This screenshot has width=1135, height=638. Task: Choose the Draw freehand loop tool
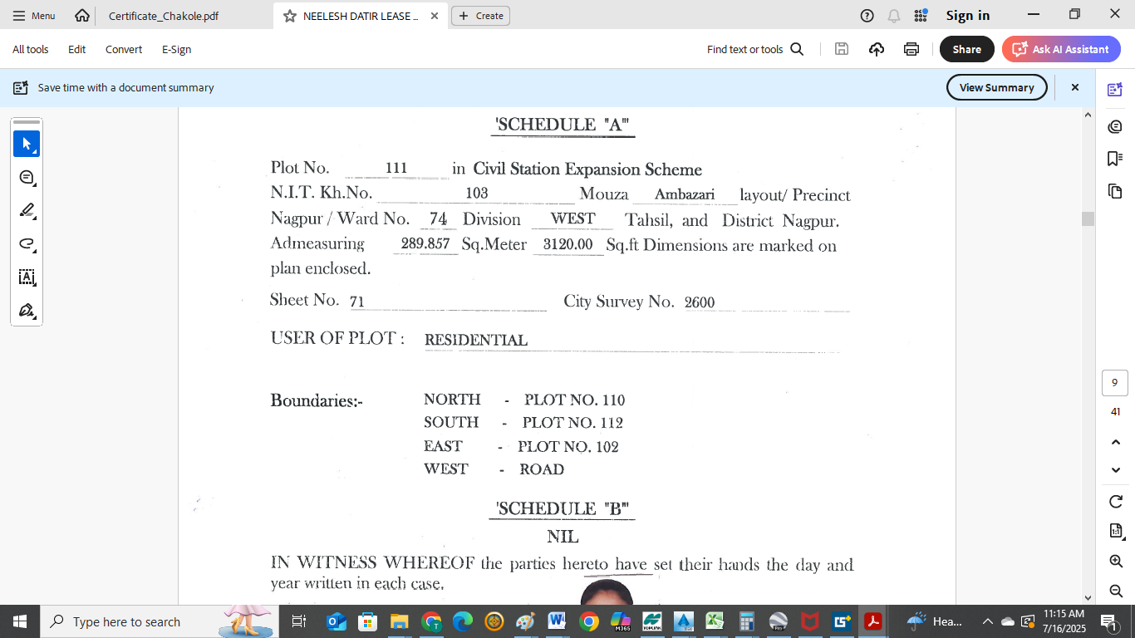pyautogui.click(x=27, y=243)
